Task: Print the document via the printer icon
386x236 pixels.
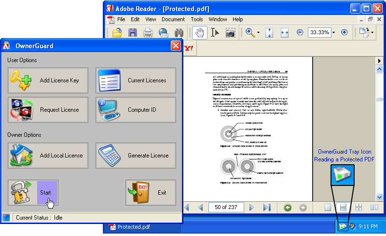Action: [x=148, y=32]
